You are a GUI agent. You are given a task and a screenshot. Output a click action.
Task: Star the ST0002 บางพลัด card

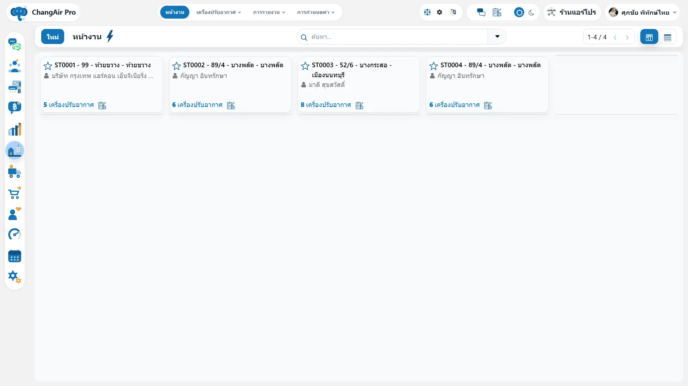[176, 66]
